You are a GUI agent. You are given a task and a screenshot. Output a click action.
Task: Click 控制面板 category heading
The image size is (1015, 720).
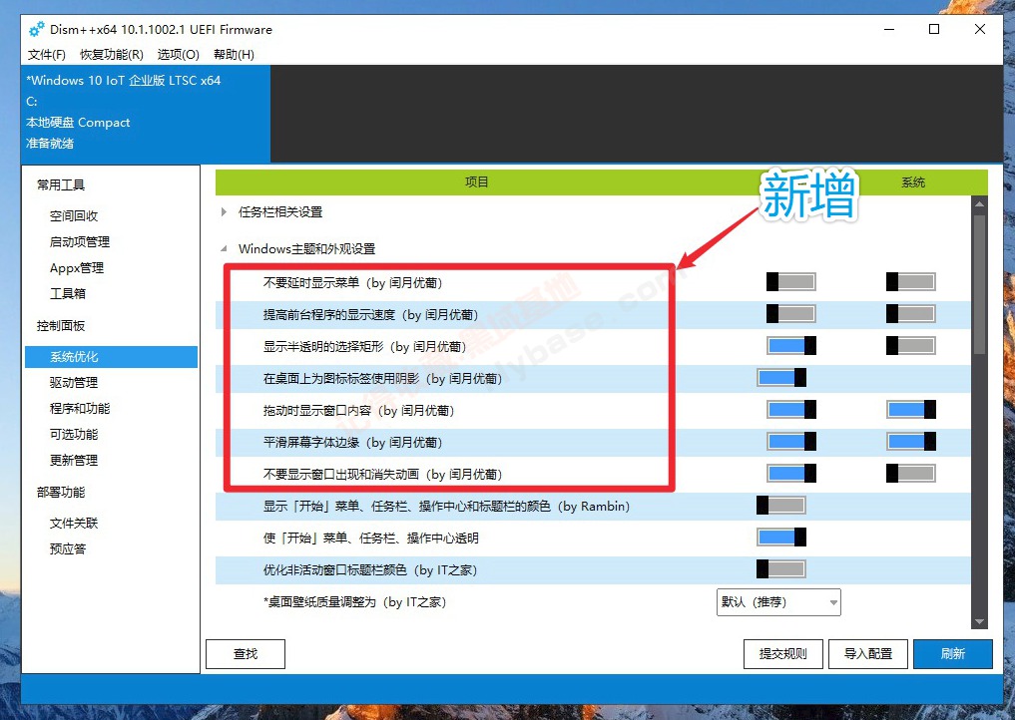click(x=61, y=325)
